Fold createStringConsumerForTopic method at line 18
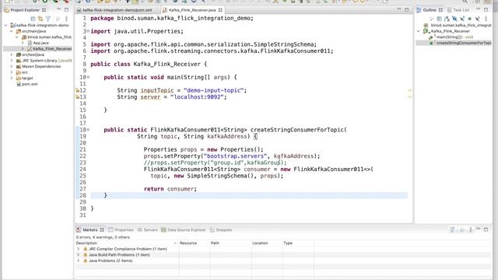The width and height of the screenshot is (498, 280). (x=88, y=130)
